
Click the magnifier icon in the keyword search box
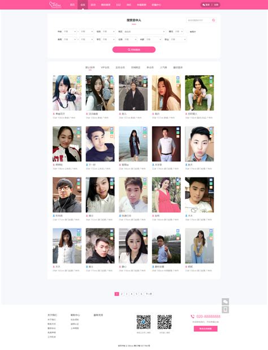[213, 20]
